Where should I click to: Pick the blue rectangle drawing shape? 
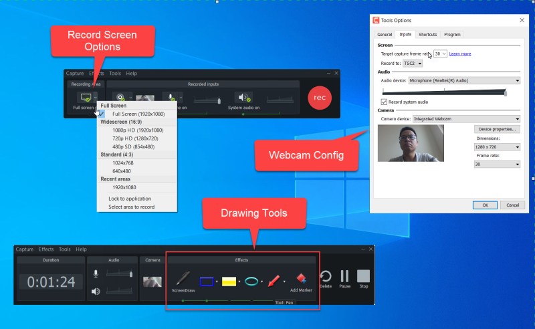click(207, 282)
